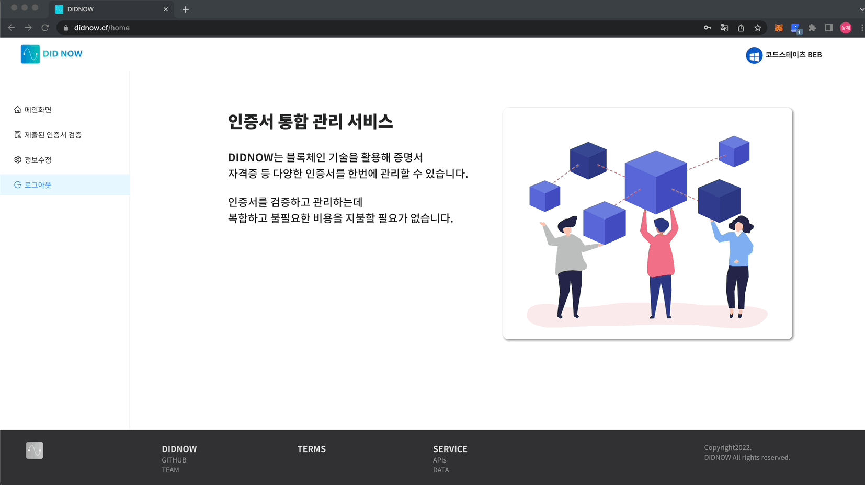Open Chrome three-dot menu

click(x=862, y=28)
